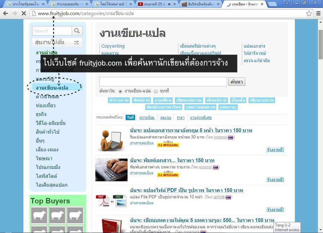Viewport: 323px width, 233px height.
Task: Click the magnifier button beside the sidebar Search box
Action: tap(77, 31)
